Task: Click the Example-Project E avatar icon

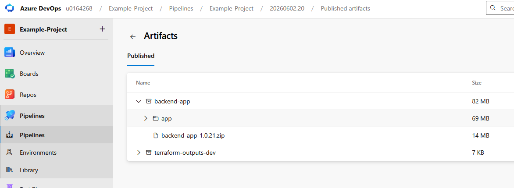Action: click(10, 29)
